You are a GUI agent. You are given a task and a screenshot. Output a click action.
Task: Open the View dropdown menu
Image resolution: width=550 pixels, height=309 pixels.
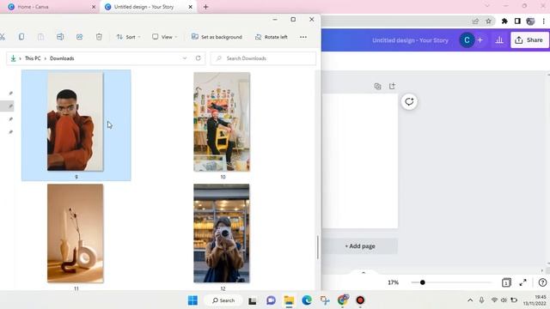pos(164,37)
